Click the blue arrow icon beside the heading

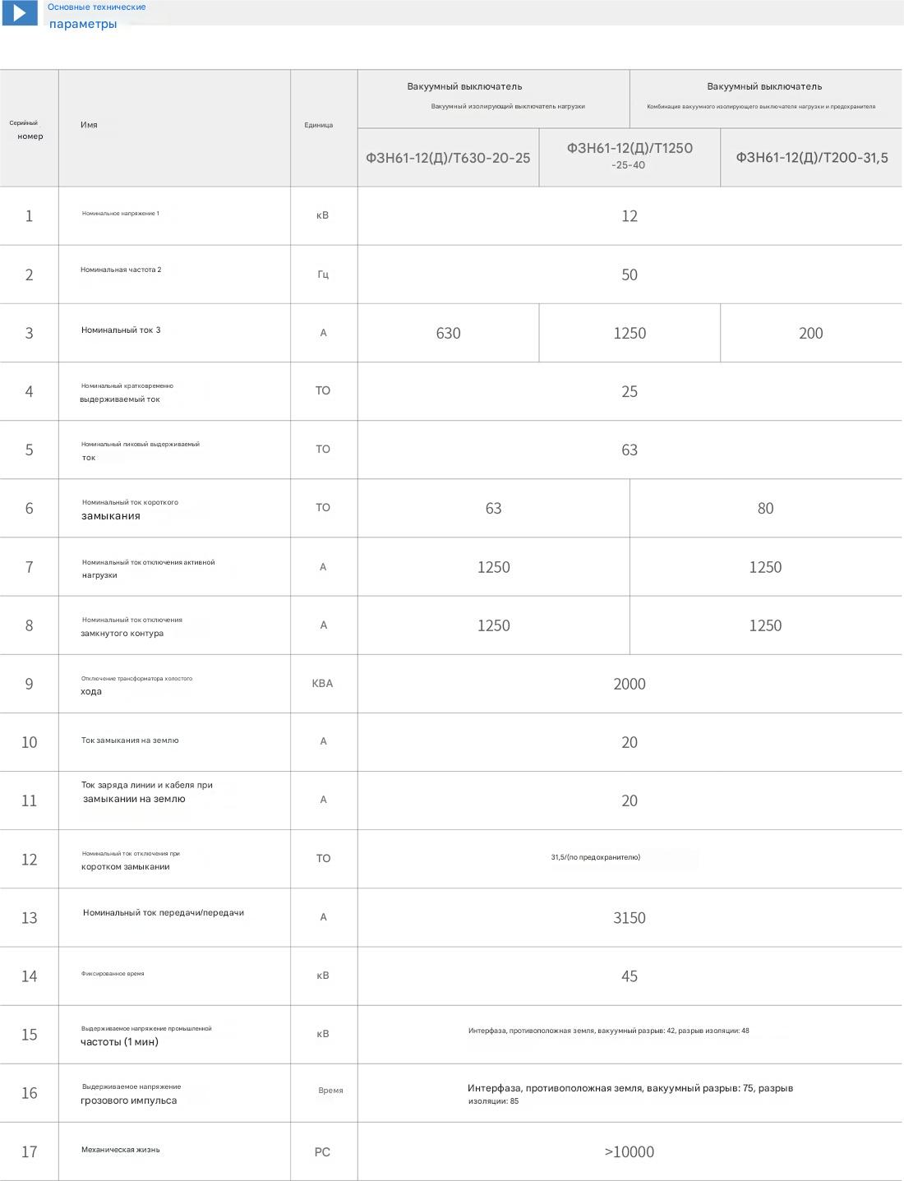pyautogui.click(x=20, y=12)
